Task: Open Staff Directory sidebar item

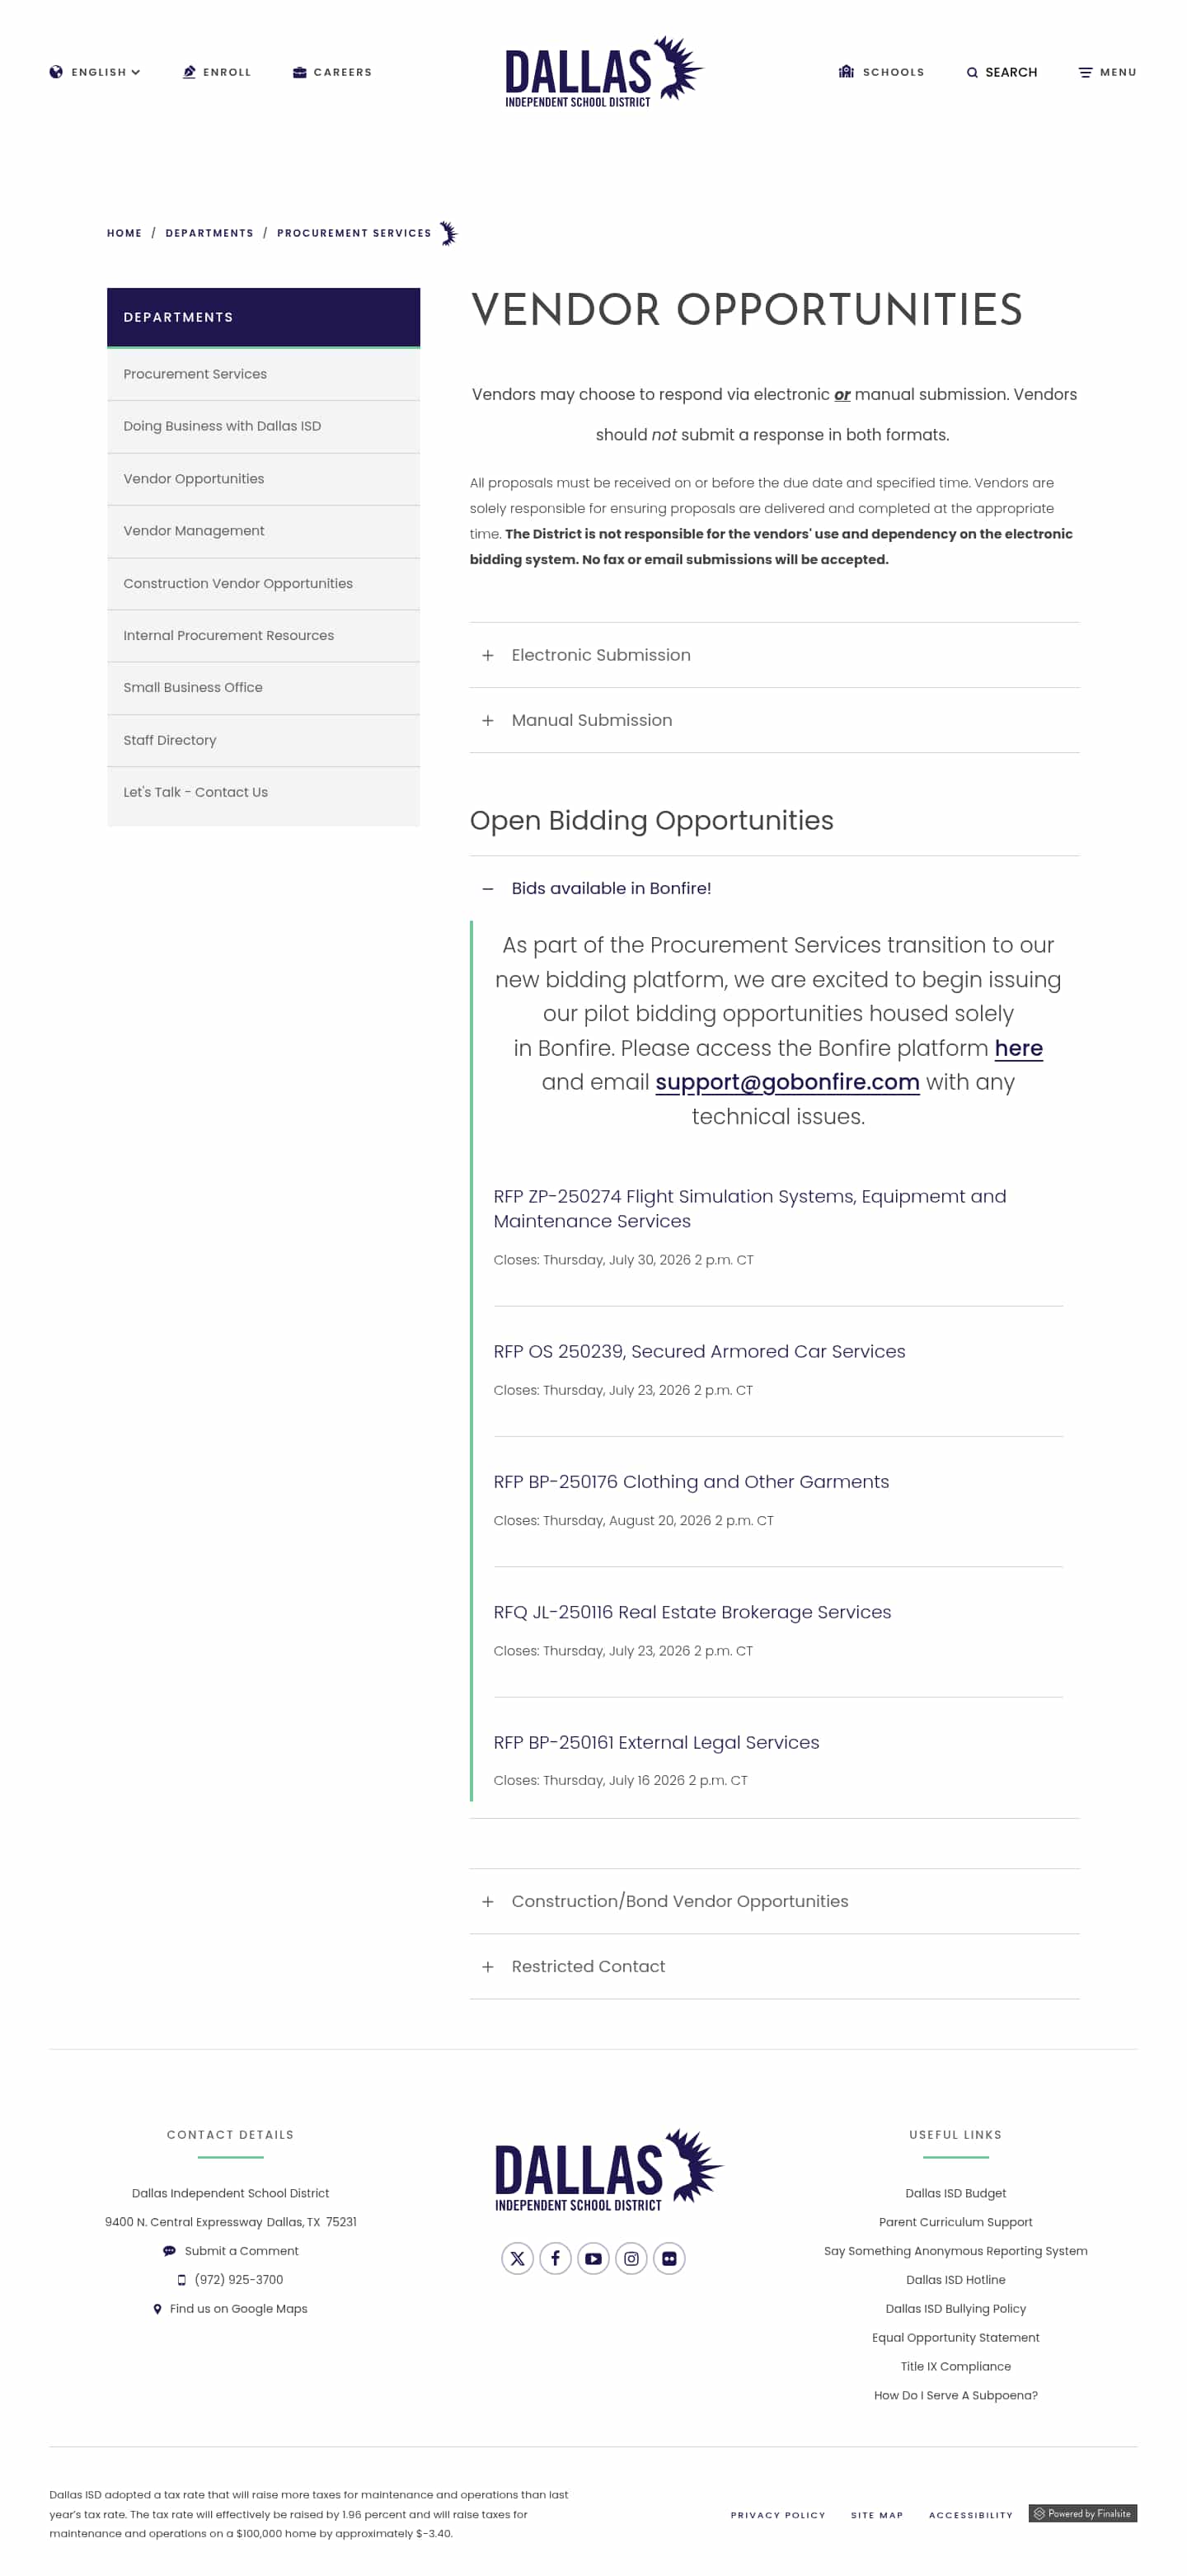Action: 263,740
